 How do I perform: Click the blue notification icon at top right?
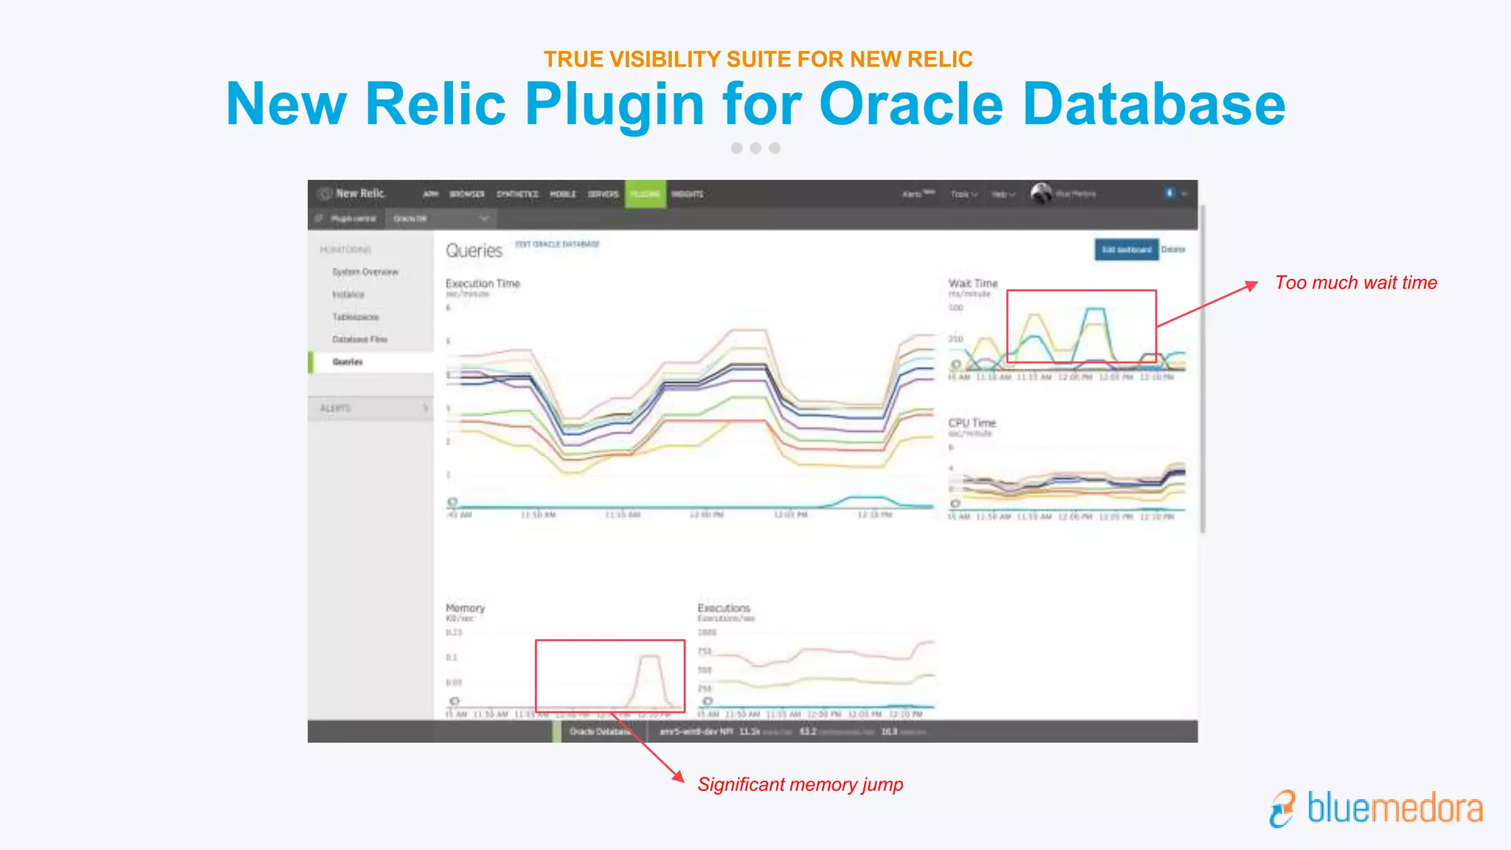[1169, 193]
